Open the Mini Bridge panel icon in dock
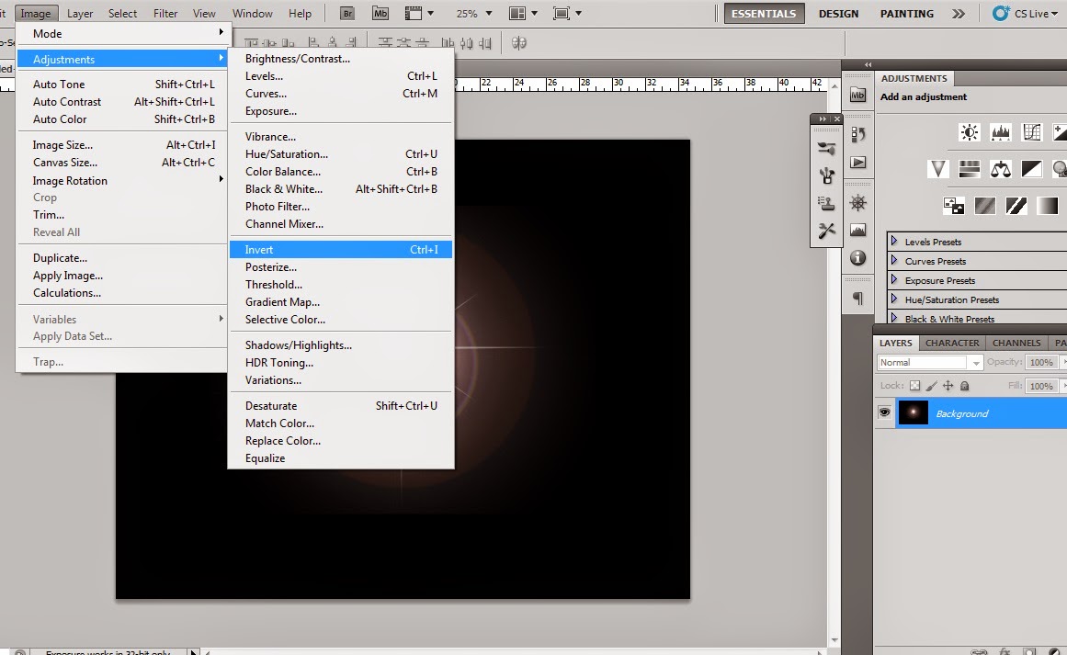The height and width of the screenshot is (655, 1067). [x=858, y=96]
